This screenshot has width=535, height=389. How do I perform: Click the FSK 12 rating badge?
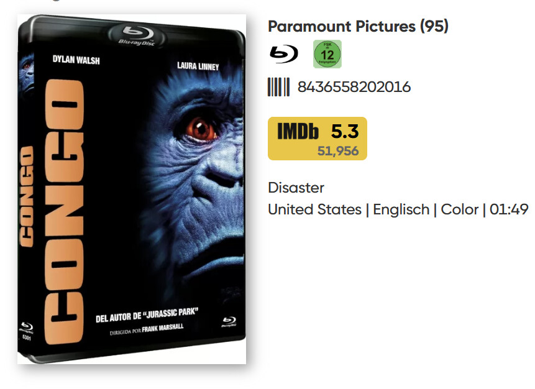click(x=327, y=54)
